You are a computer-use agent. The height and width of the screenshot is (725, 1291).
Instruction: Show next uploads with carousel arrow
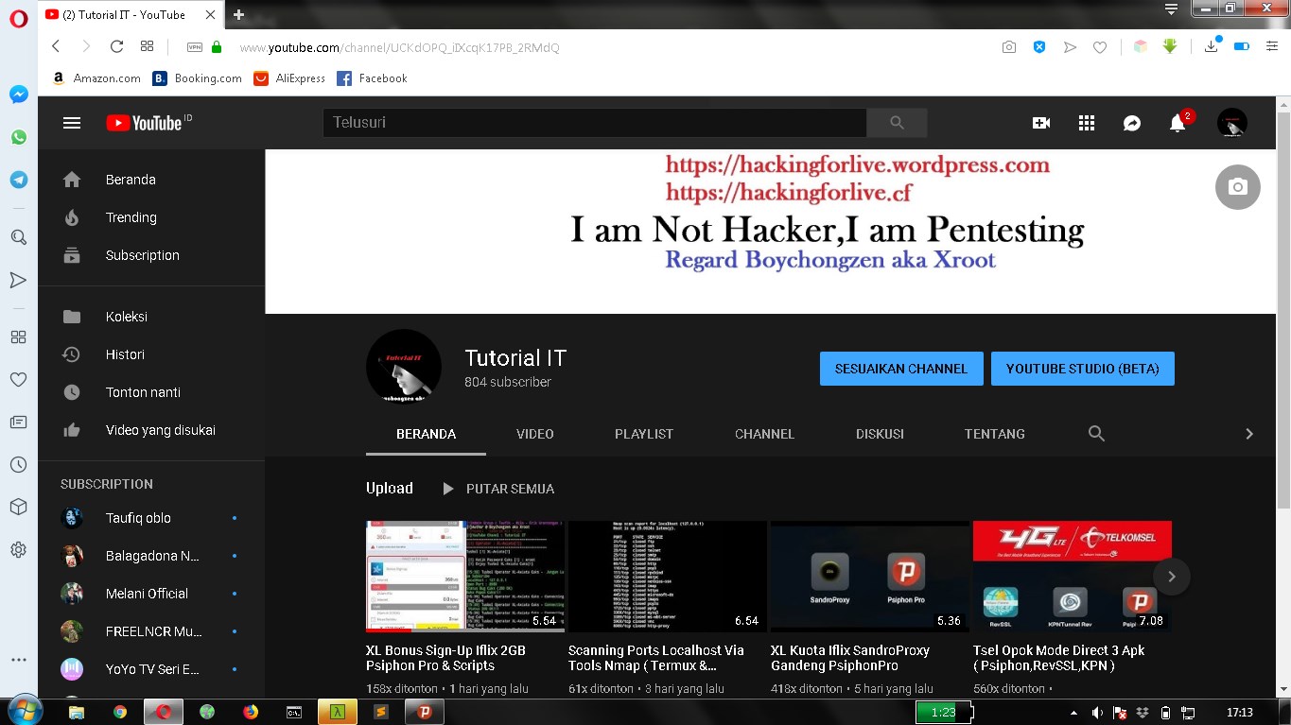click(1172, 577)
